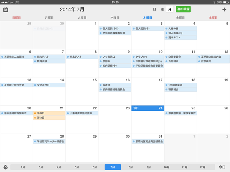Open 学校防災リーダー研修会 event on July 28
The width and height of the screenshot is (230, 172).
(49, 142)
